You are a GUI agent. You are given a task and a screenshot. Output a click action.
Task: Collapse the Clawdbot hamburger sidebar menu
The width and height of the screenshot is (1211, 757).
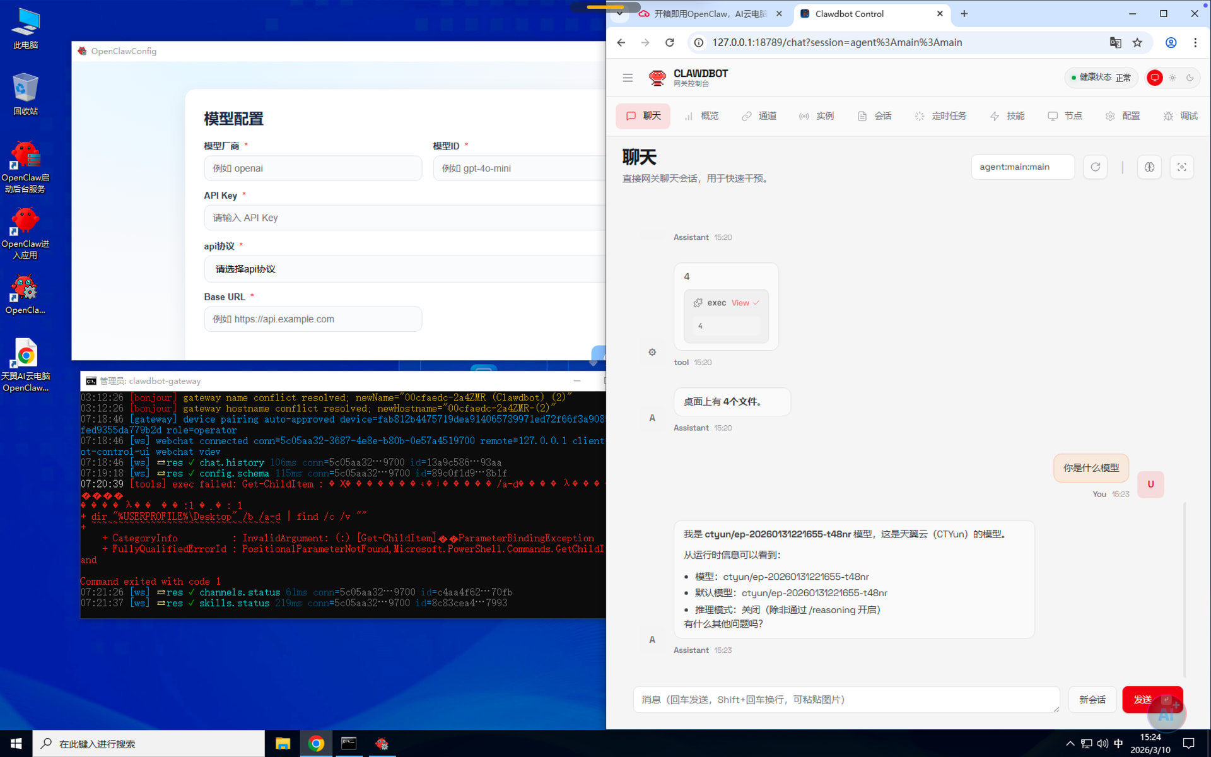click(x=628, y=78)
